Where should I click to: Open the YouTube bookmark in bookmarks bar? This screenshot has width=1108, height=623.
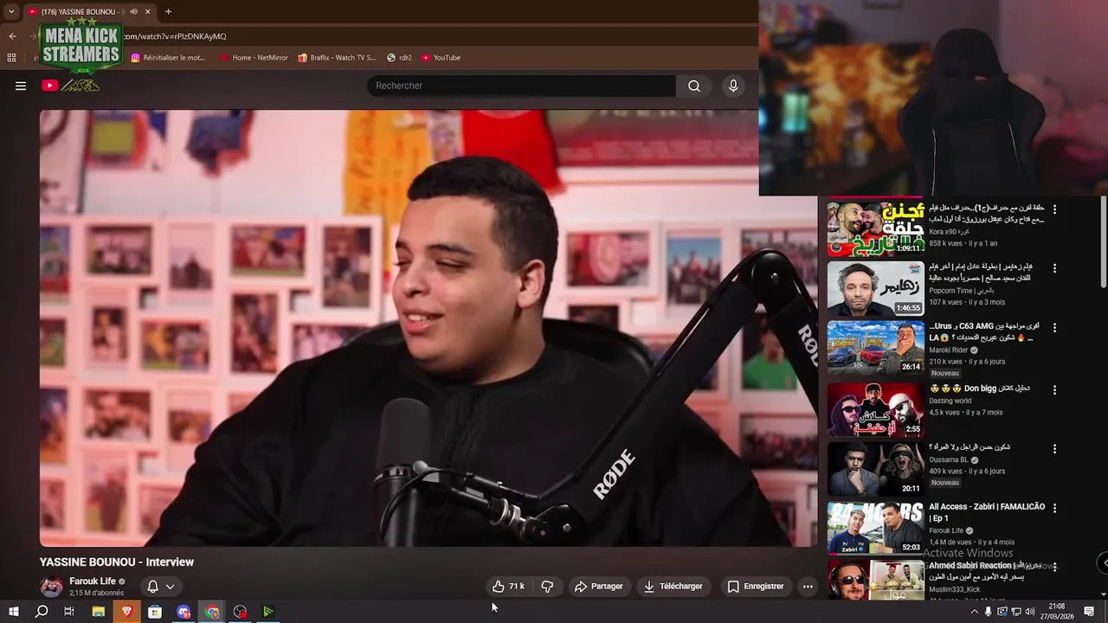point(441,58)
